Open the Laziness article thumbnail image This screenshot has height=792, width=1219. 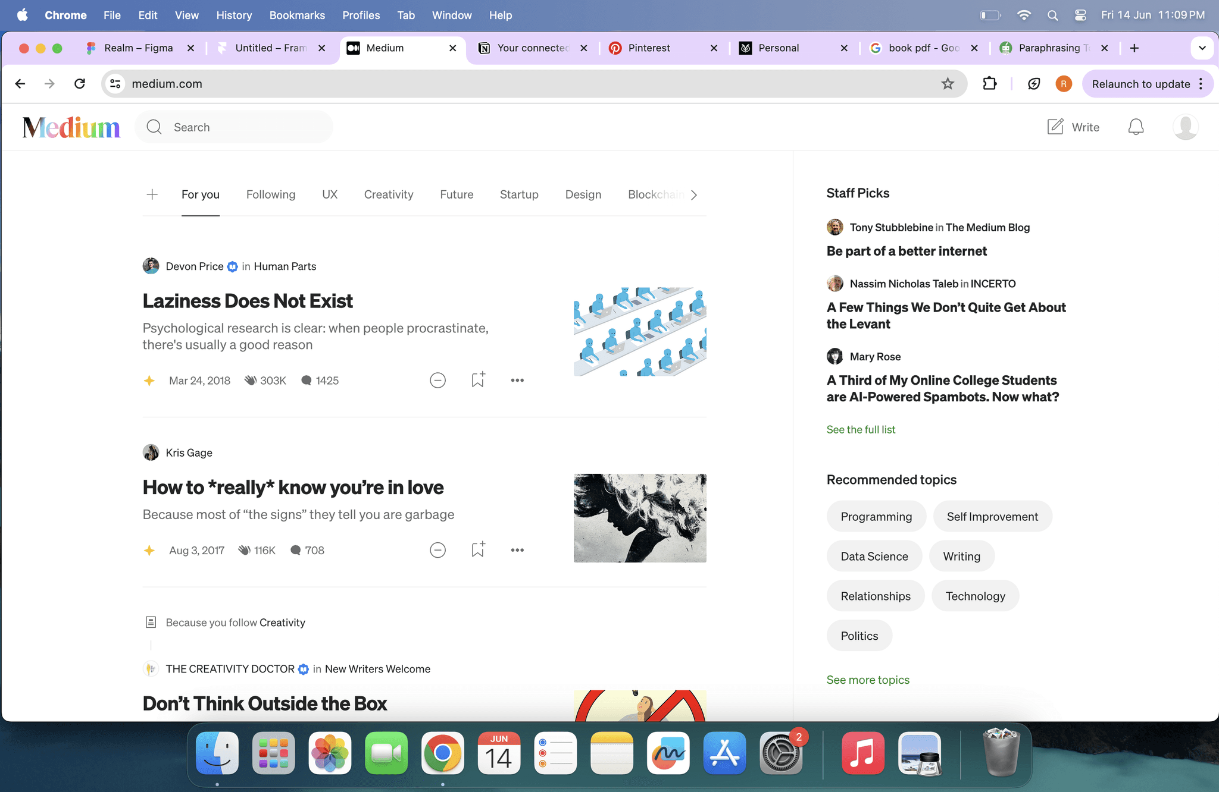click(640, 332)
